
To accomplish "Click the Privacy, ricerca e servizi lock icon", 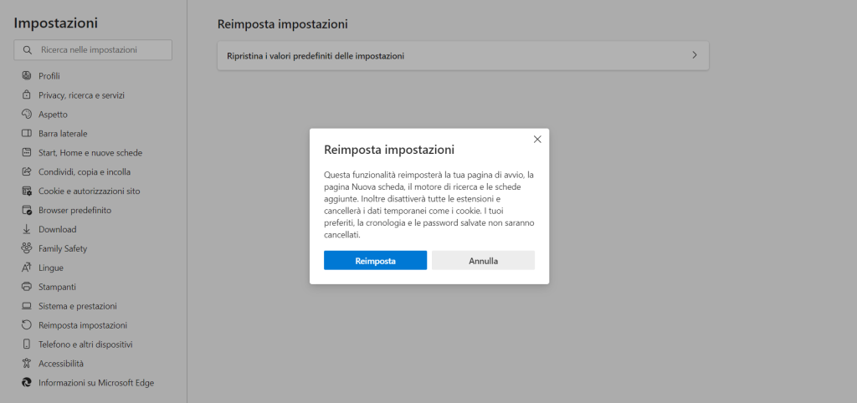I will (27, 95).
